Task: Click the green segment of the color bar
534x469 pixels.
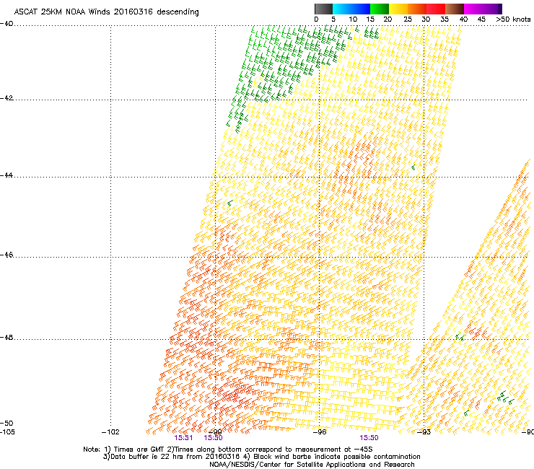Action: pyautogui.click(x=380, y=9)
